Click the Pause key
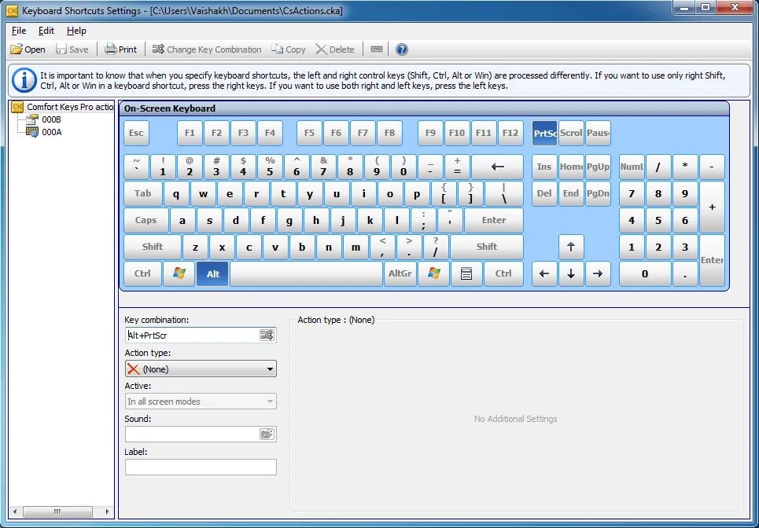The image size is (759, 528). 598,133
